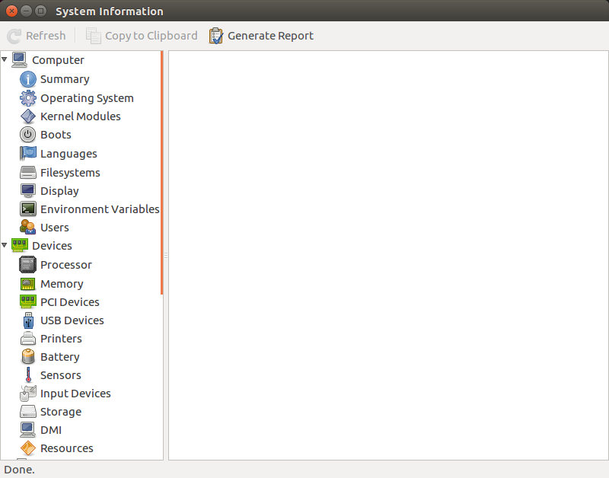Click the Refresh toolbar label

pos(46,36)
